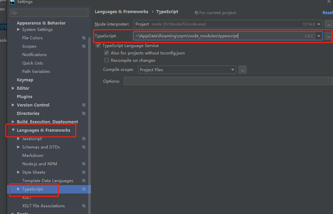Browse for Node interpreter with ... button
333x214 pixels.
329,24
